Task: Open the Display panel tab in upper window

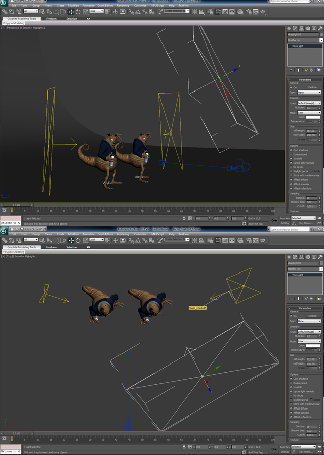Action: click(314, 28)
